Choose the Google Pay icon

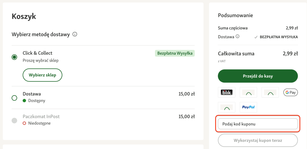(x=290, y=92)
